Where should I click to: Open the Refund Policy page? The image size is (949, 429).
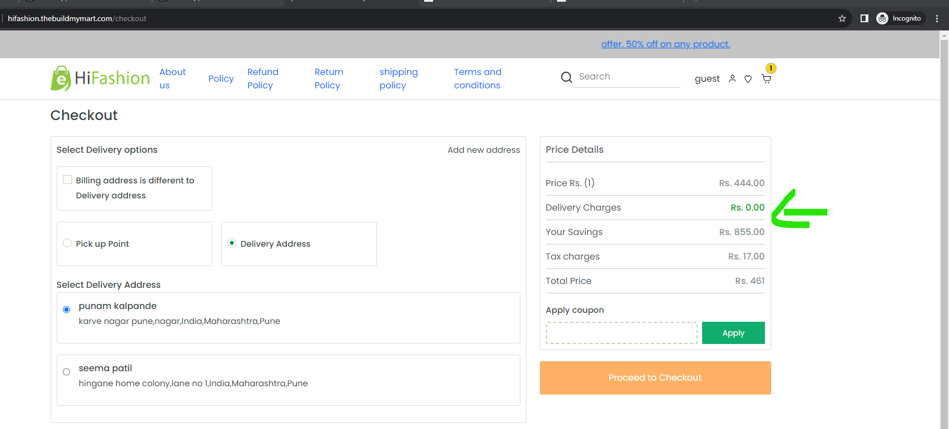[x=263, y=78]
